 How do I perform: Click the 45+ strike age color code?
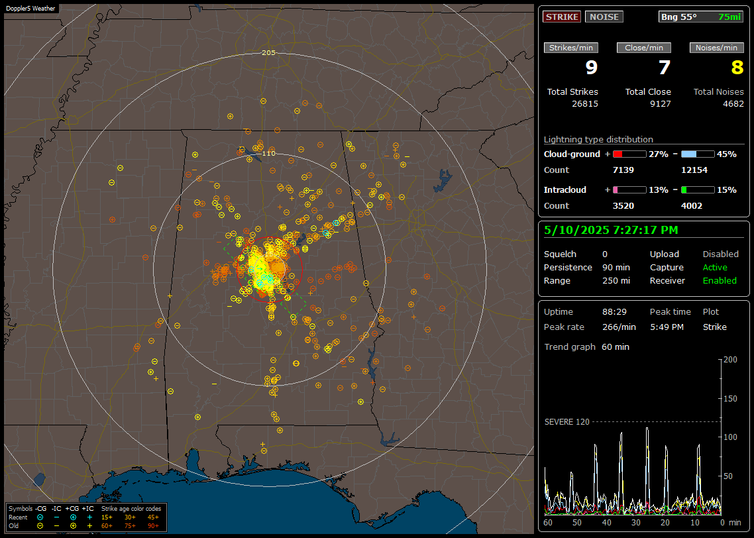pos(153,517)
